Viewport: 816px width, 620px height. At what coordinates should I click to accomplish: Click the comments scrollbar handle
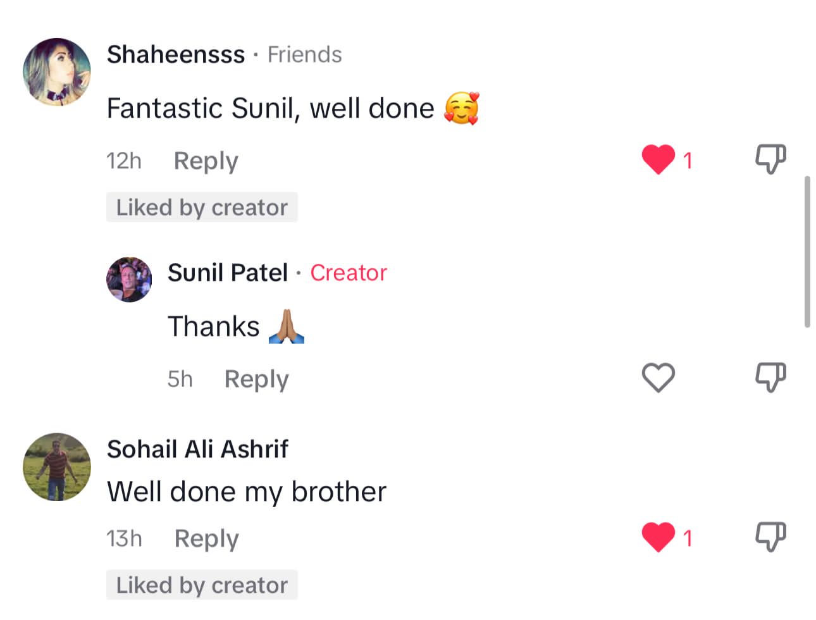807,252
